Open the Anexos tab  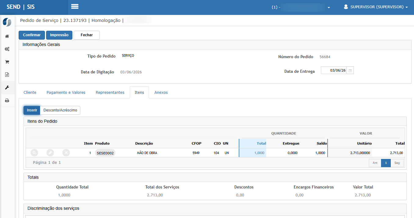tap(161, 92)
